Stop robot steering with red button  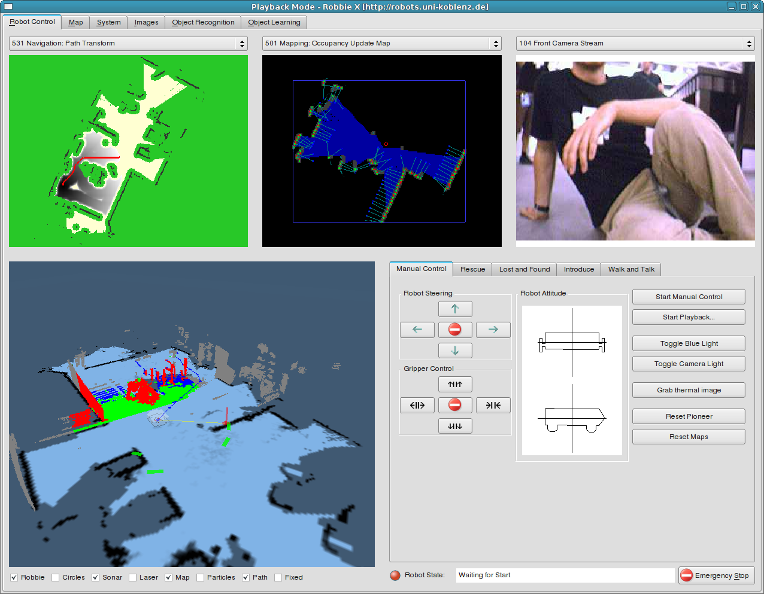tap(455, 330)
